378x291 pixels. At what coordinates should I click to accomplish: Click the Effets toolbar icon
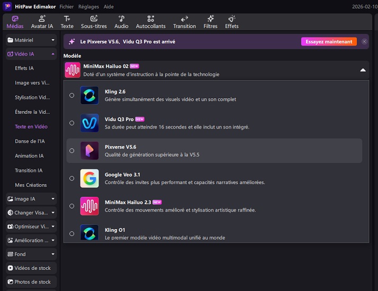point(231,19)
